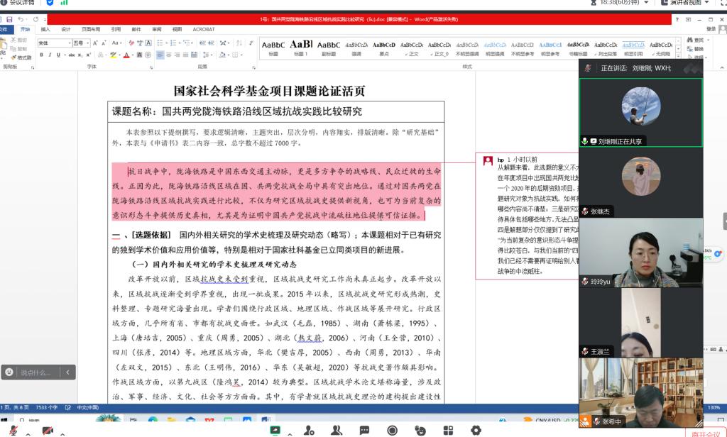727x437 pixels.
Task: Click the Undo arrow in quick access toolbar
Action: [x=21, y=19]
